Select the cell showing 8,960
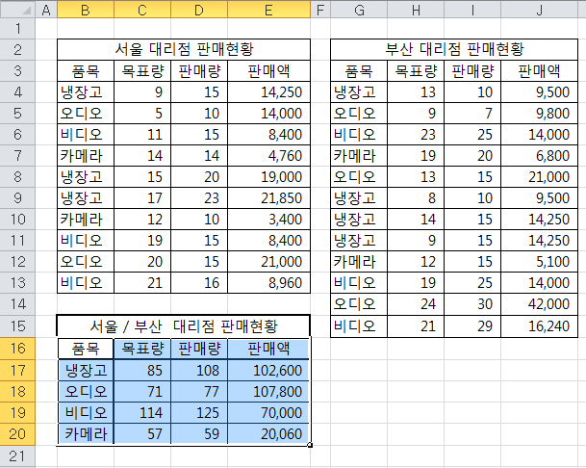586x468 pixels. point(269,283)
